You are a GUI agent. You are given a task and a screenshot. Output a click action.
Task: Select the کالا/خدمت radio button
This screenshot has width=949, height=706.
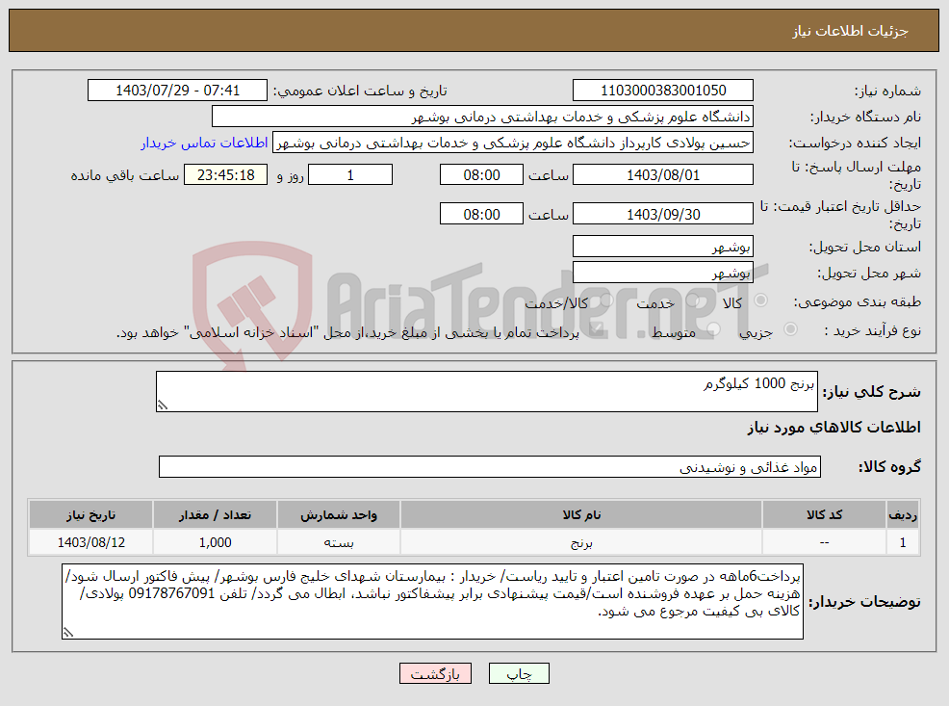click(x=607, y=301)
